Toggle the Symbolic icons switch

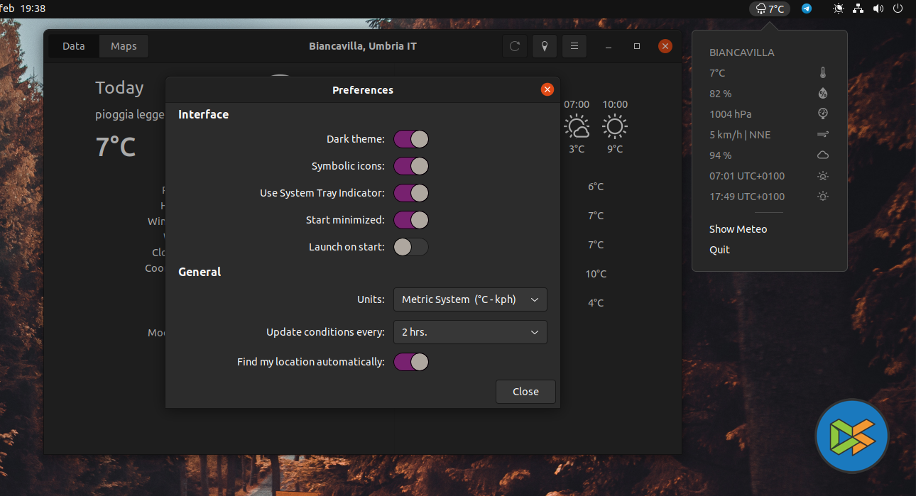tap(411, 166)
